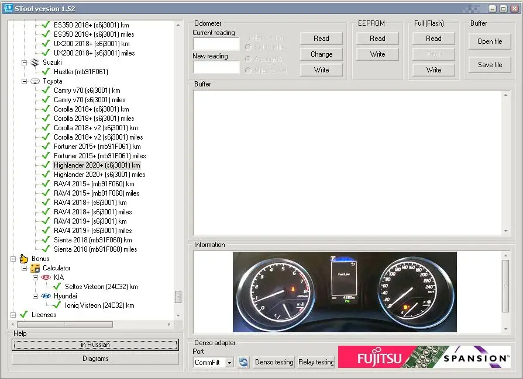Select the As original radio option
Viewport: 523px width, 379px height.
248,59
